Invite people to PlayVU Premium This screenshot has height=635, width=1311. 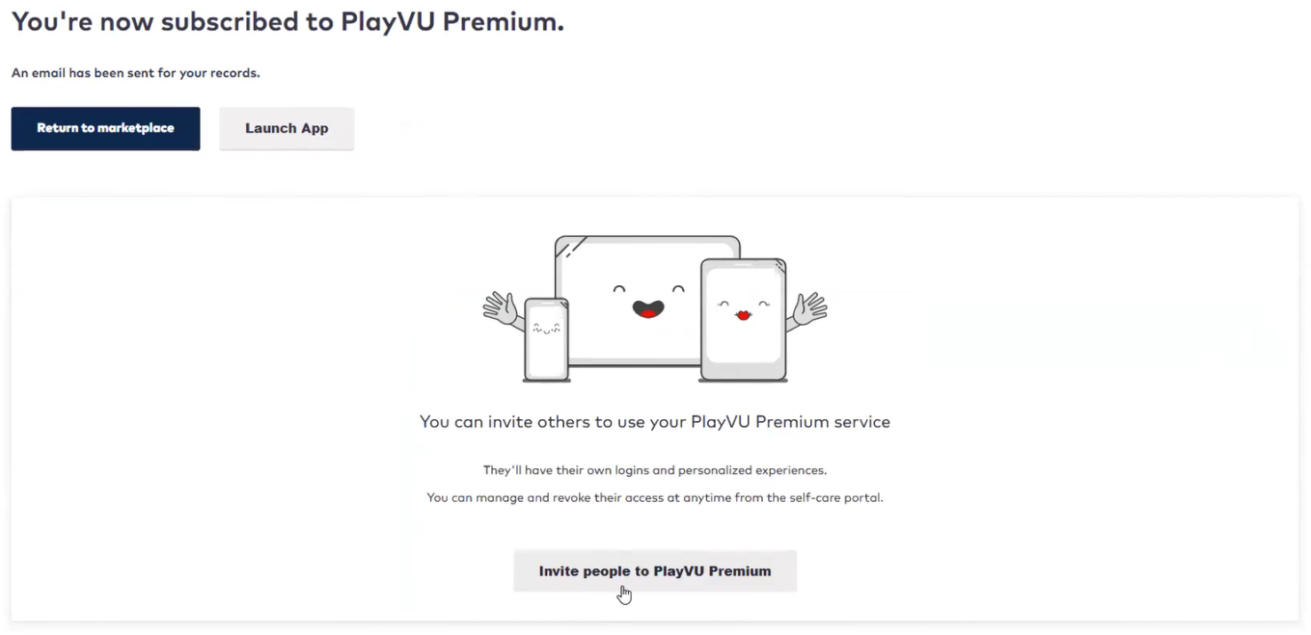point(655,571)
